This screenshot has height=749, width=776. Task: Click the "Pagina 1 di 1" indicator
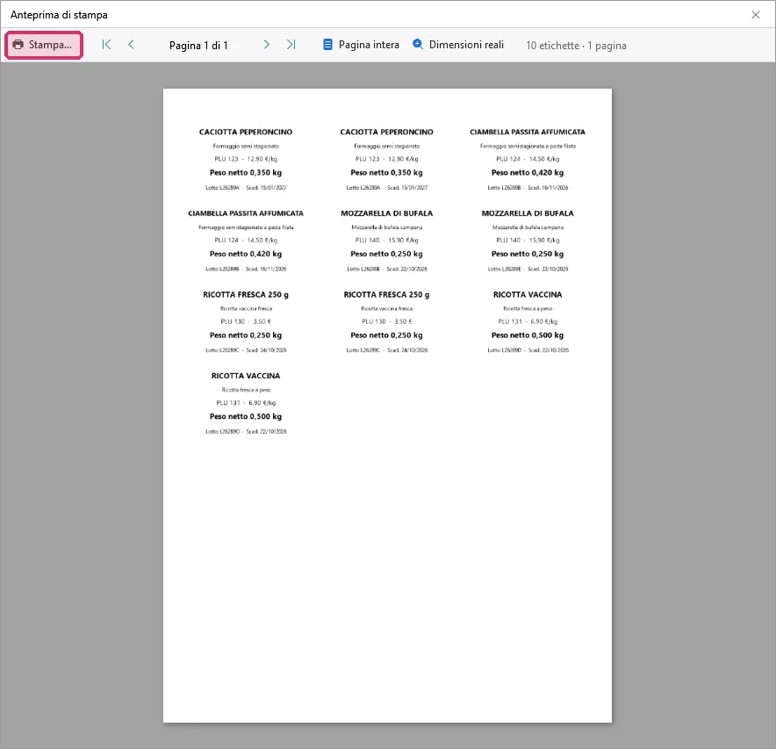[198, 46]
